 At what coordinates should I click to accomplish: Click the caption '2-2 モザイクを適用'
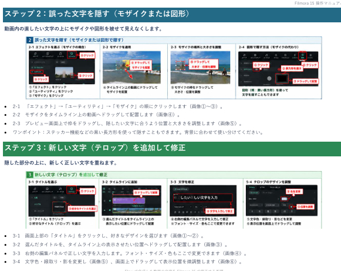(117, 47)
